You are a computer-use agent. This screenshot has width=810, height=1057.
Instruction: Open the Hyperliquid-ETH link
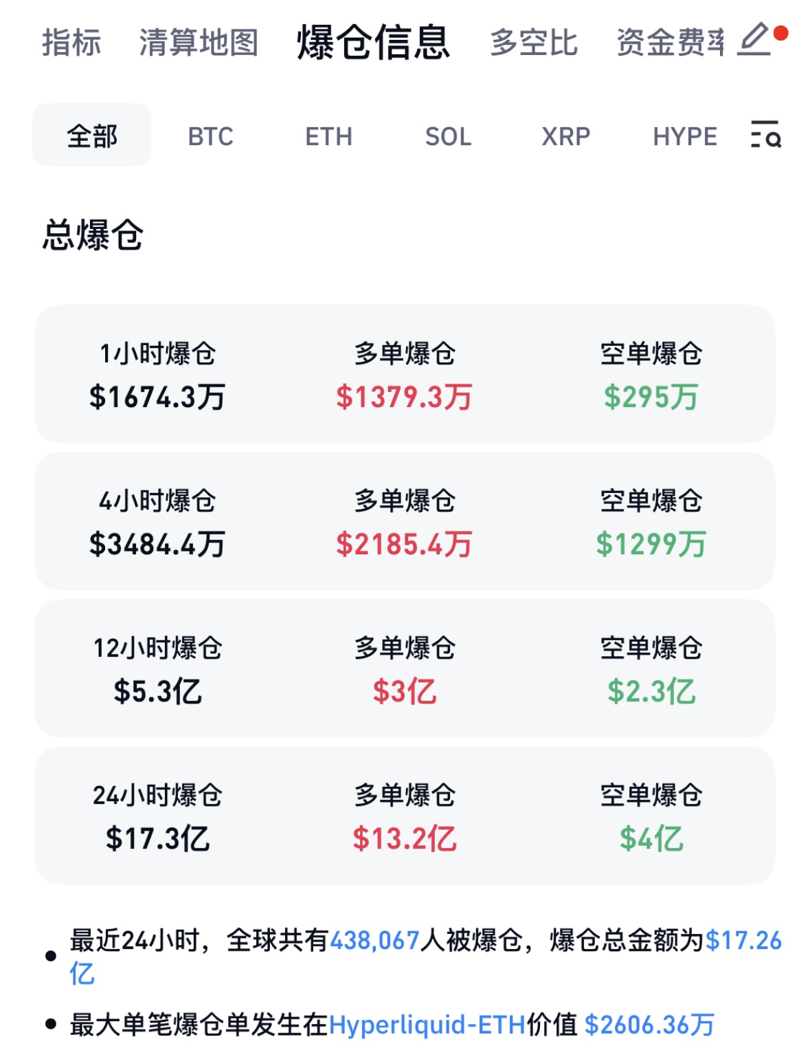427,1025
